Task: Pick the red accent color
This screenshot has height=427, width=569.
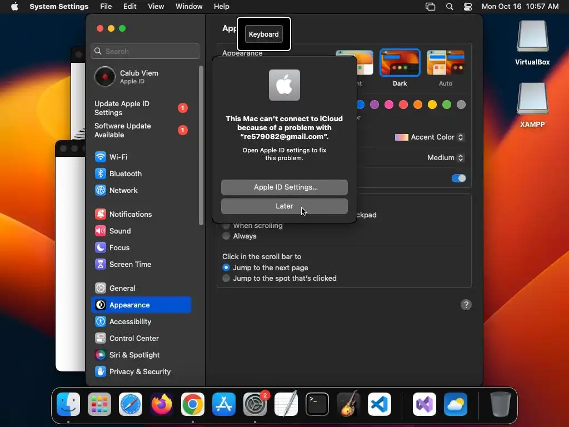Action: [403, 105]
